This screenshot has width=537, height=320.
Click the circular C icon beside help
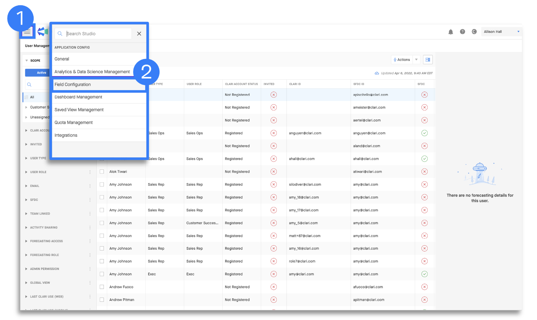(x=474, y=32)
